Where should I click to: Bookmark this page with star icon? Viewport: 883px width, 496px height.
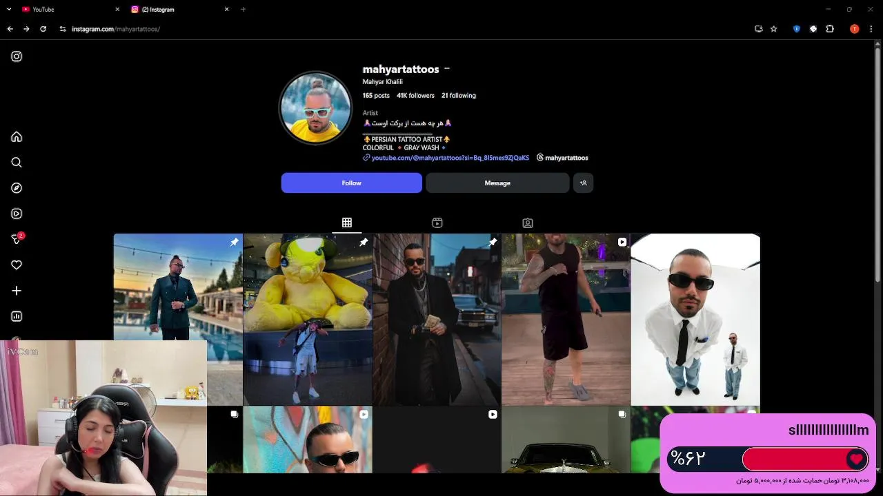click(x=774, y=29)
